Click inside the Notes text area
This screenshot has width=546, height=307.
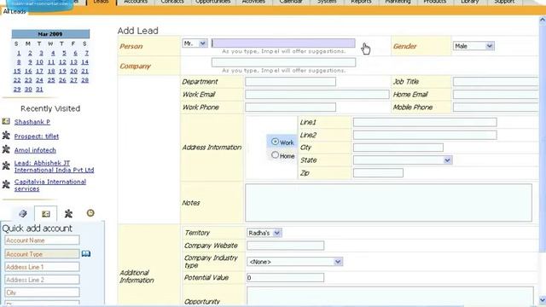pos(389,203)
